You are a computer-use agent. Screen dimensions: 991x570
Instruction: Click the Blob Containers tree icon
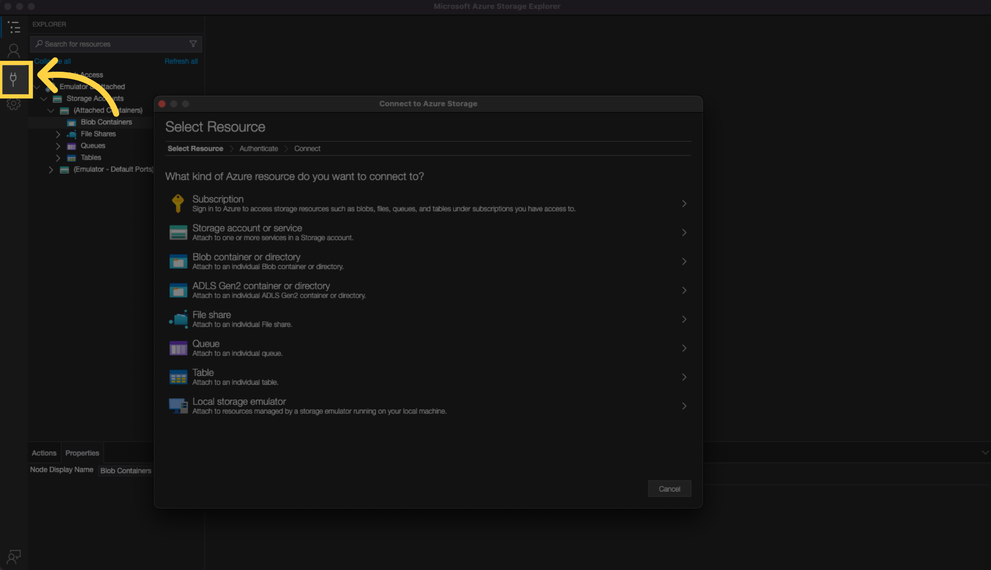[71, 122]
